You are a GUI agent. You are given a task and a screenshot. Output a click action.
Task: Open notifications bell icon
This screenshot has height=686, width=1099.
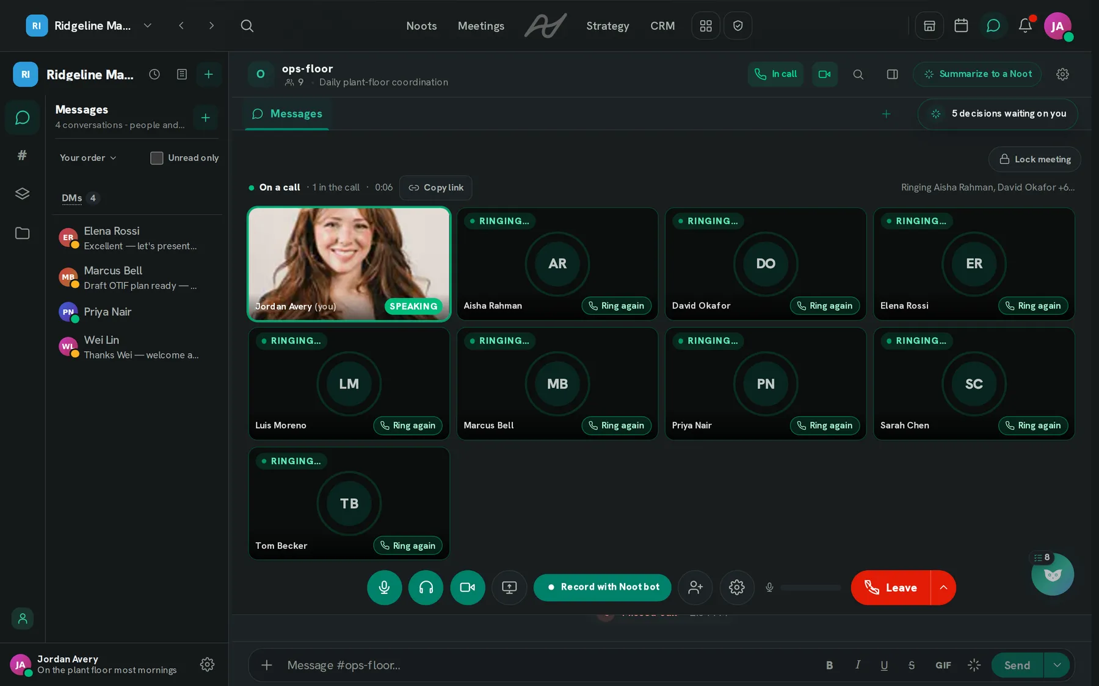pos(1025,26)
